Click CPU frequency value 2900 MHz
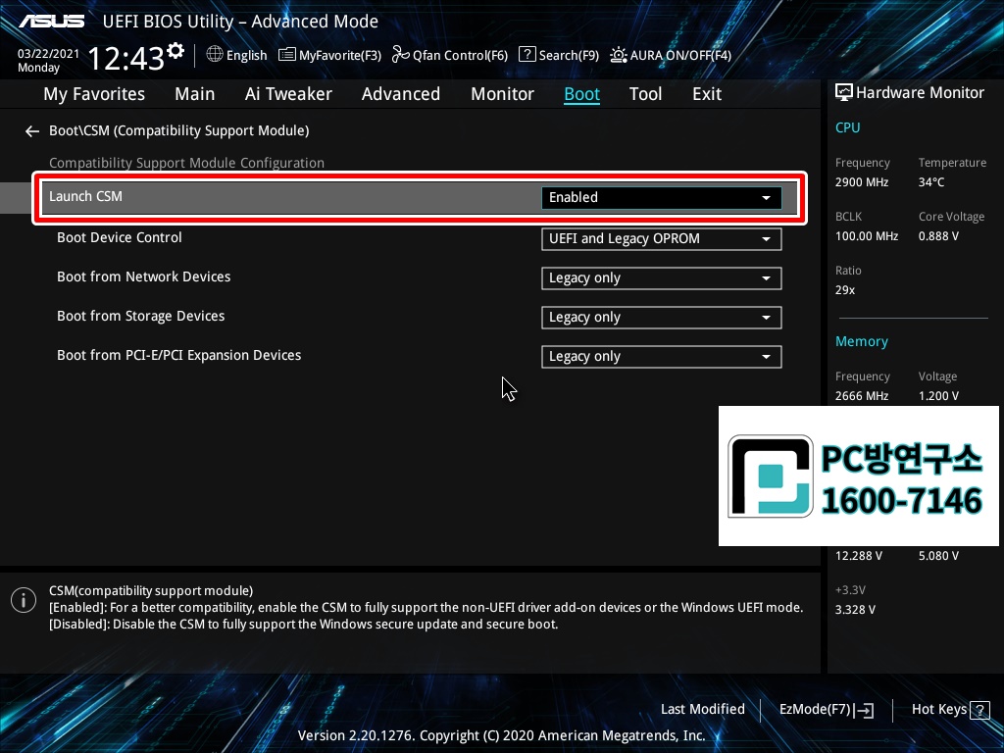 coord(861,182)
